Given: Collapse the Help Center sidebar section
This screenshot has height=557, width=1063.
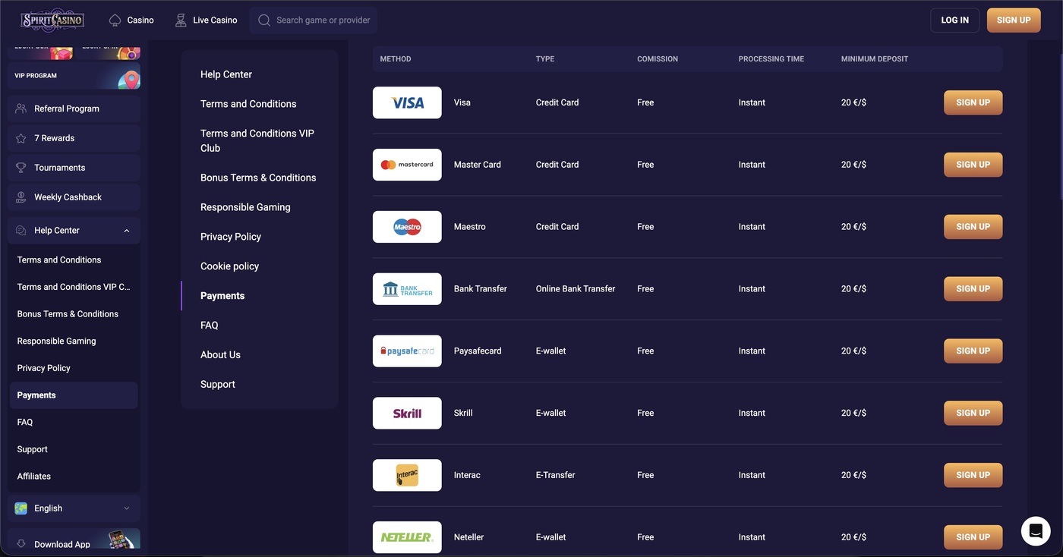Looking at the screenshot, I should click(127, 231).
